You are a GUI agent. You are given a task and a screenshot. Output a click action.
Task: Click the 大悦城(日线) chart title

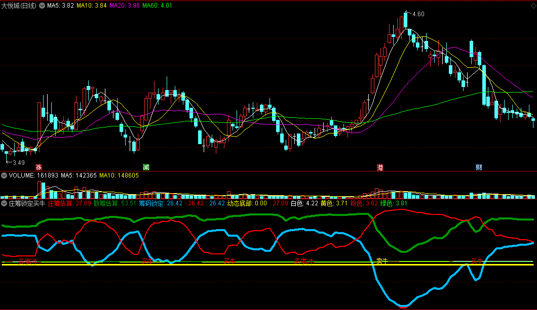(x=19, y=6)
